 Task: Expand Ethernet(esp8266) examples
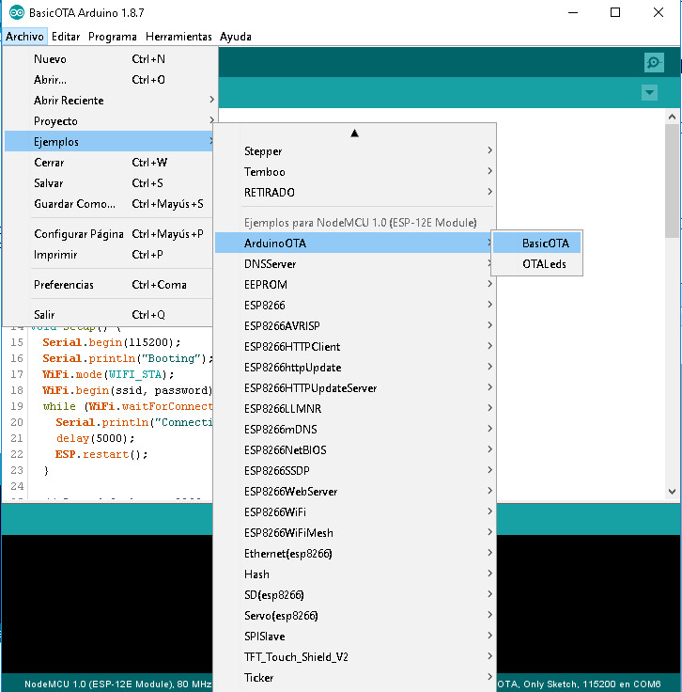point(354,554)
